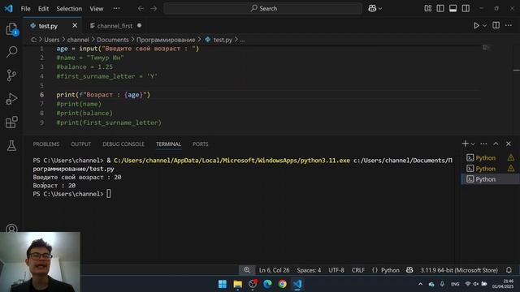Image resolution: width=520 pixels, height=292 pixels.
Task: Close the test.py tab
Action: click(x=75, y=25)
